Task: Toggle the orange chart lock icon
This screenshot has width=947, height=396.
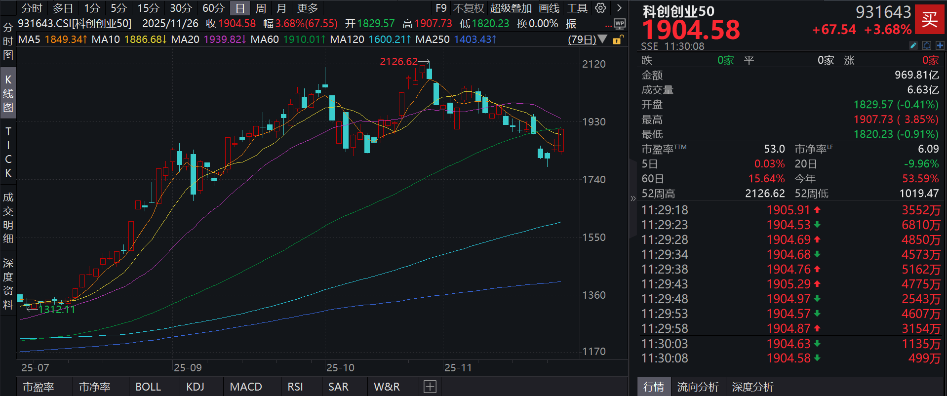Action: 618,40
